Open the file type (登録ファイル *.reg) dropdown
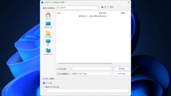 (92, 74)
